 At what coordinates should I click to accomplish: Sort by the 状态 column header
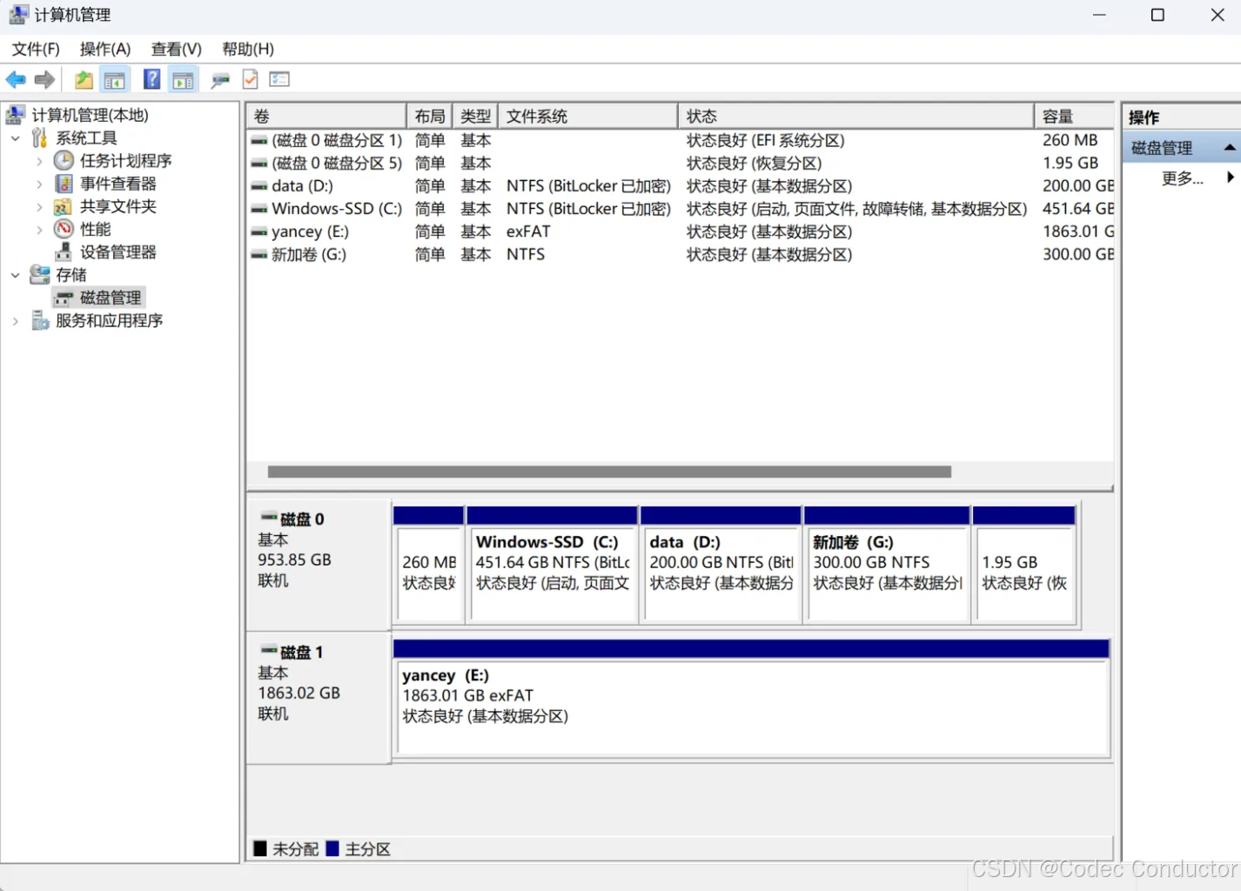click(x=856, y=117)
